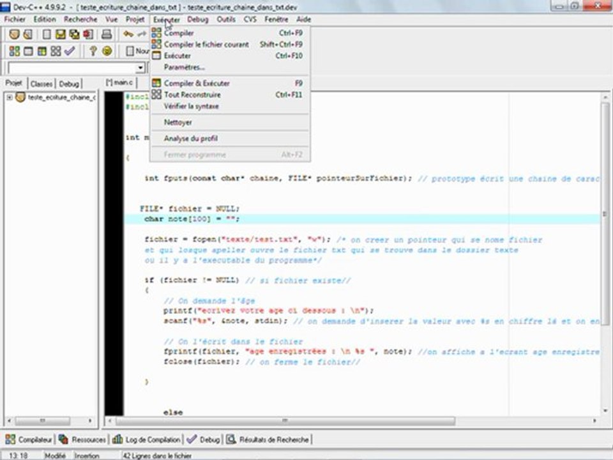Open the Ressources bottom tab

click(82, 440)
